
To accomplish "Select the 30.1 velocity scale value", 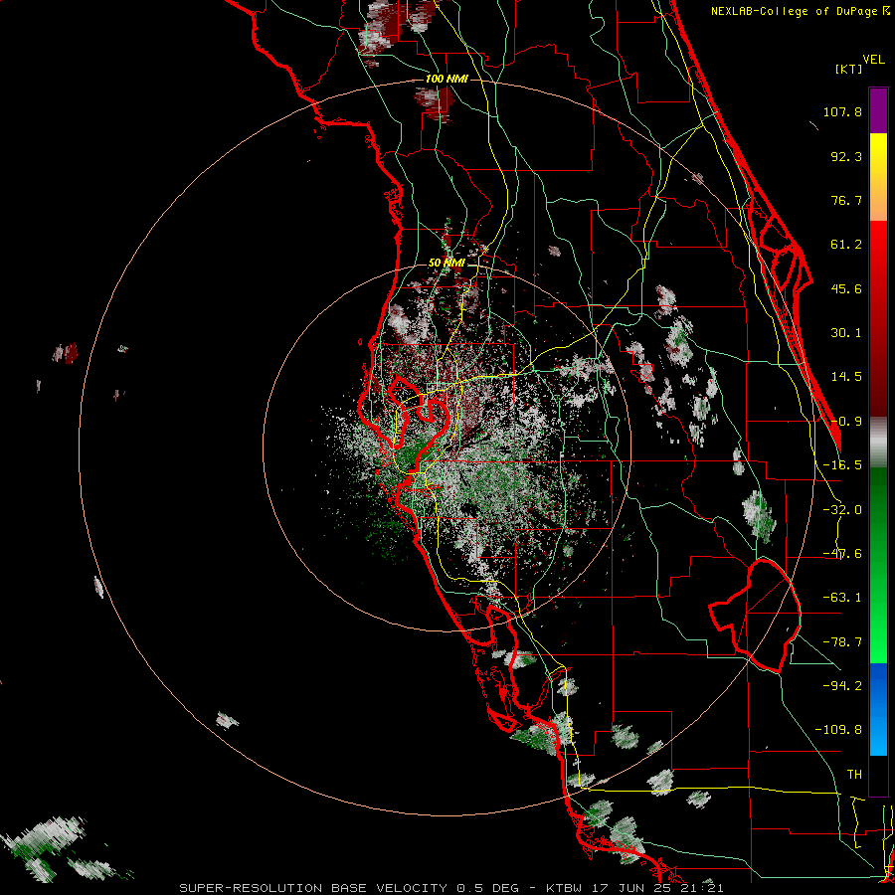I will click(x=846, y=333).
